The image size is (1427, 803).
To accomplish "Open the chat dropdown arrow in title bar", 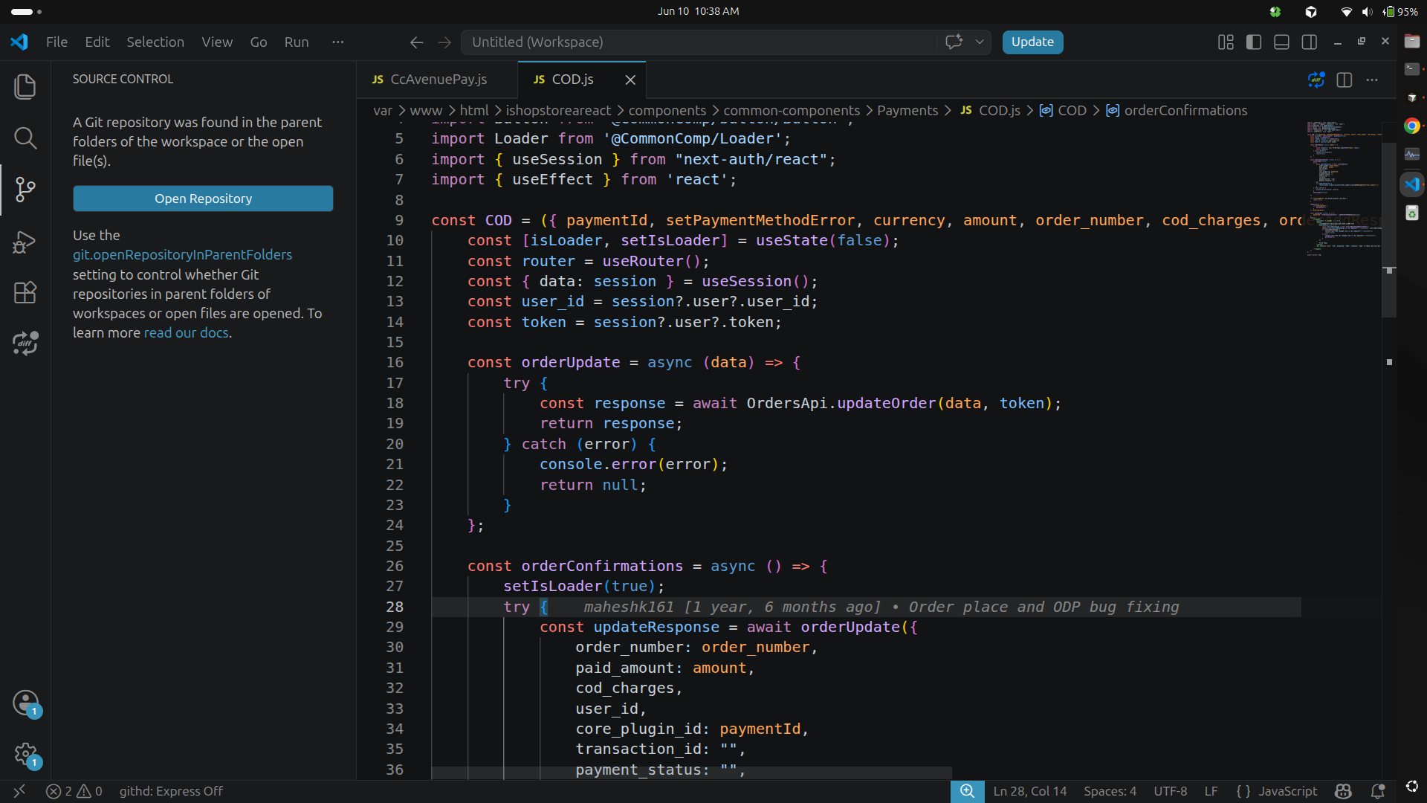I will click(x=980, y=42).
